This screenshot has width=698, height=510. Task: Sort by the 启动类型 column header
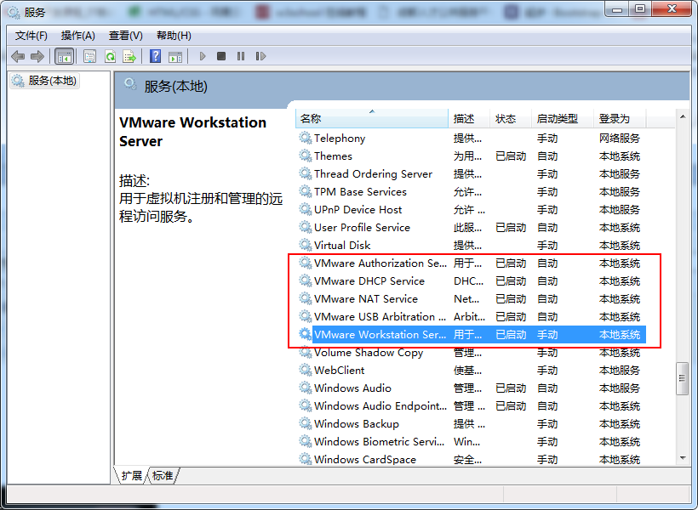point(562,119)
